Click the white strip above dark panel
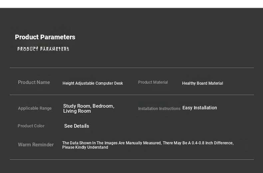 click(x=131, y=4)
